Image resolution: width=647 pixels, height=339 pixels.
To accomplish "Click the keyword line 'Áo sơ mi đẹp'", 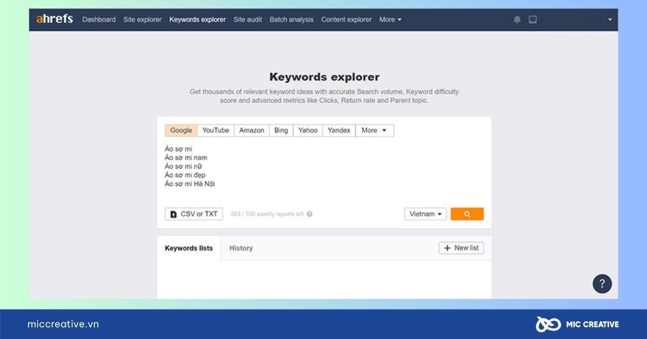I will point(185,175).
